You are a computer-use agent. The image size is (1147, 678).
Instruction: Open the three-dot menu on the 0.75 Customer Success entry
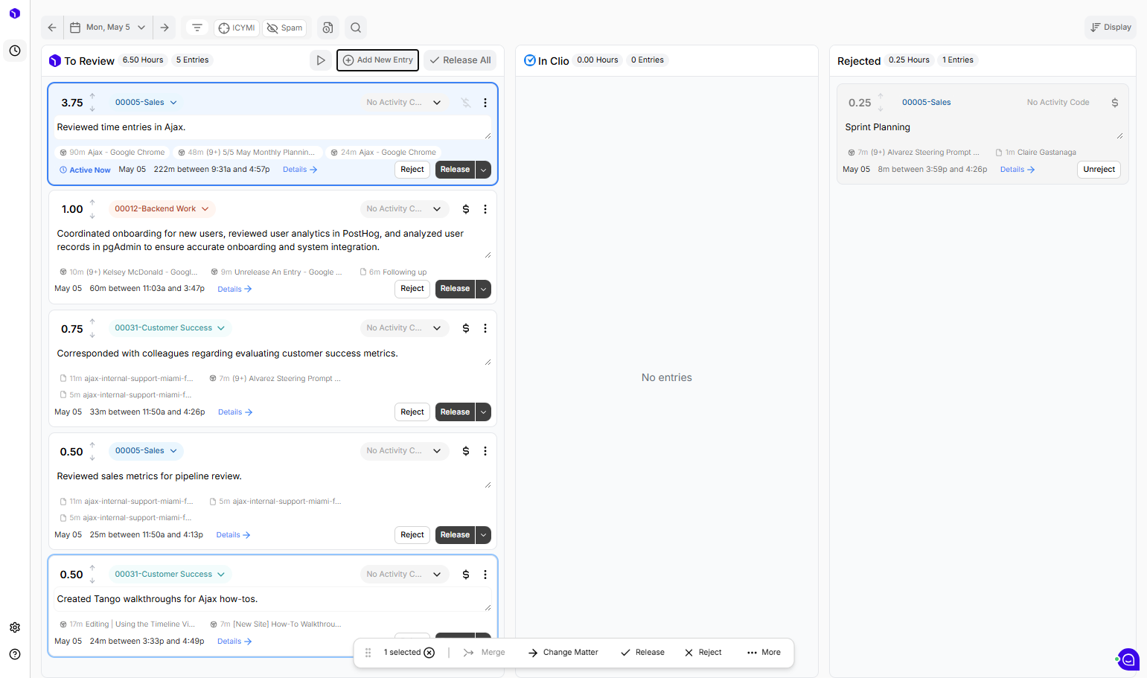(485, 328)
